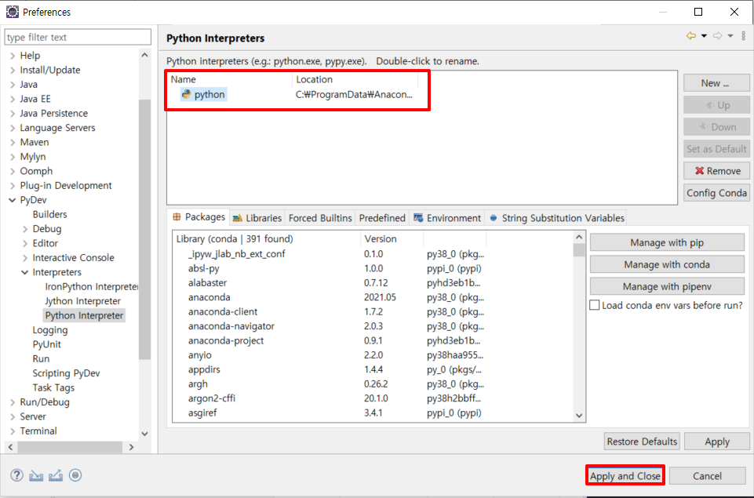The image size is (754, 498).
Task: Click interpreter location C:\ProgramData path
Action: [x=354, y=94]
